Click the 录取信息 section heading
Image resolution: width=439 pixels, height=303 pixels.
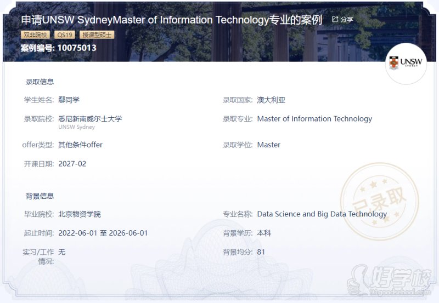(x=40, y=82)
